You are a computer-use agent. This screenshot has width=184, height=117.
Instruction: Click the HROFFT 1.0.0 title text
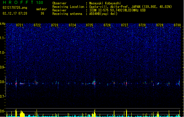click(x=23, y=2)
